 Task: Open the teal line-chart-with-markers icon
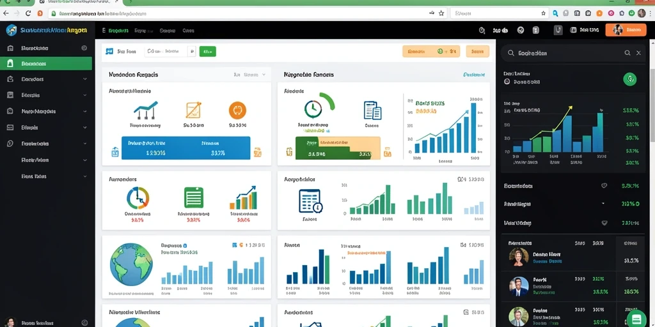pyautogui.click(x=145, y=110)
